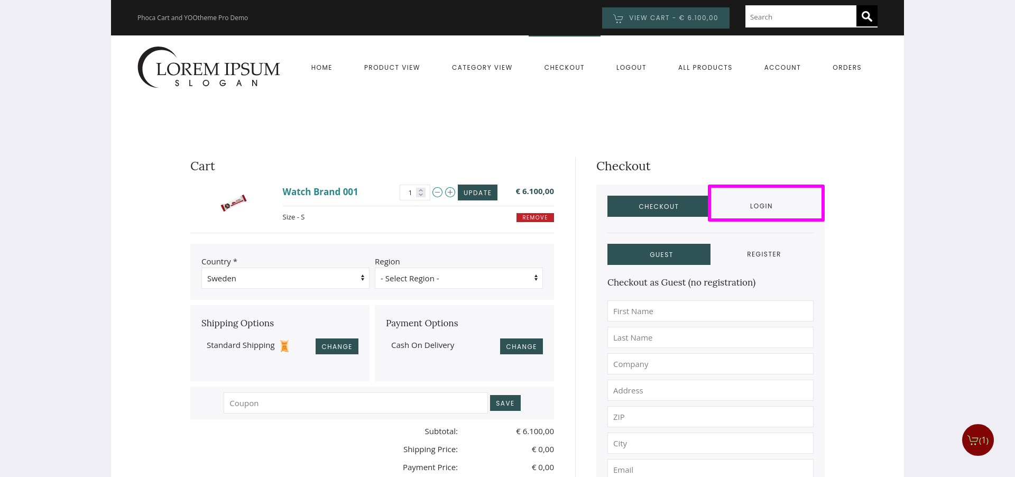Open the Country dropdown showing Sweden

pos(285,278)
